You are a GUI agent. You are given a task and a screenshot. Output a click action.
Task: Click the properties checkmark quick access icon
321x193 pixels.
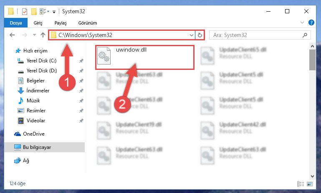[25, 11]
